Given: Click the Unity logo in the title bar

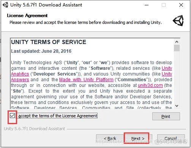Looking at the screenshot, I should 5,5.
